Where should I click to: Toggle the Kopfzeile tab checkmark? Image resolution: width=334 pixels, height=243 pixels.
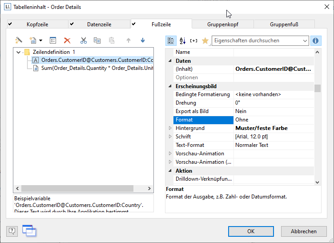coord(10,24)
